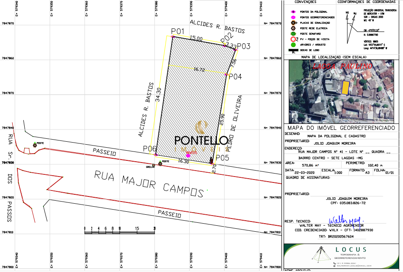Select vertex point P01 on the polygon

click(172, 37)
